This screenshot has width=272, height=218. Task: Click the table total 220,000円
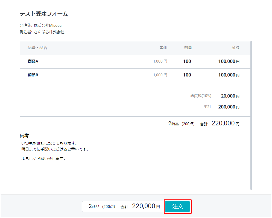tap(226, 123)
